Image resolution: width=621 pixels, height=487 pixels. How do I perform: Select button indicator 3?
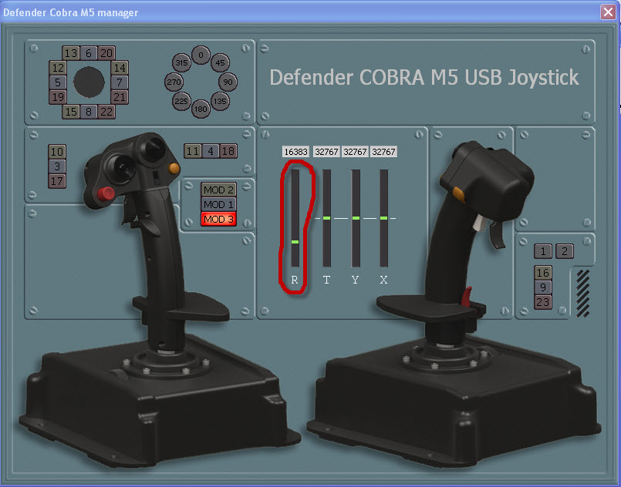pos(57,166)
